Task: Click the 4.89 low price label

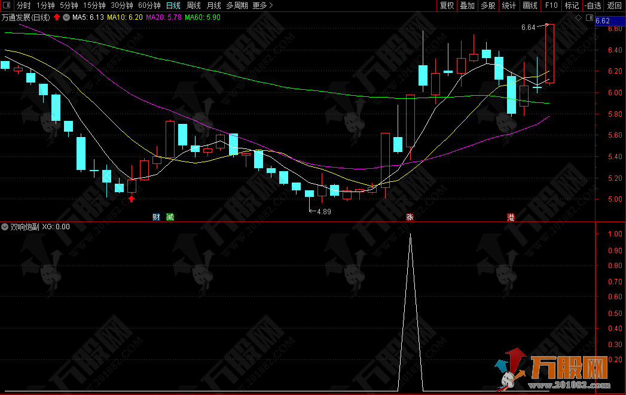Action: point(324,211)
